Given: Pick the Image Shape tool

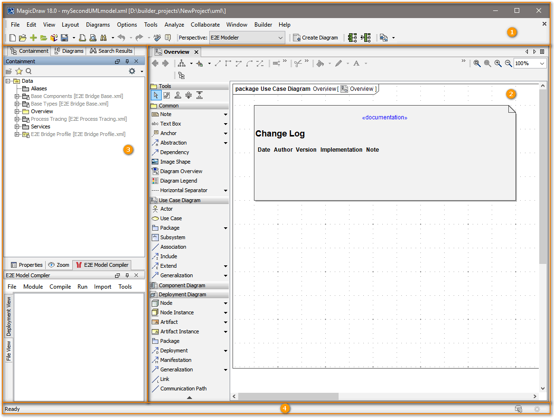Looking at the screenshot, I should (175, 162).
